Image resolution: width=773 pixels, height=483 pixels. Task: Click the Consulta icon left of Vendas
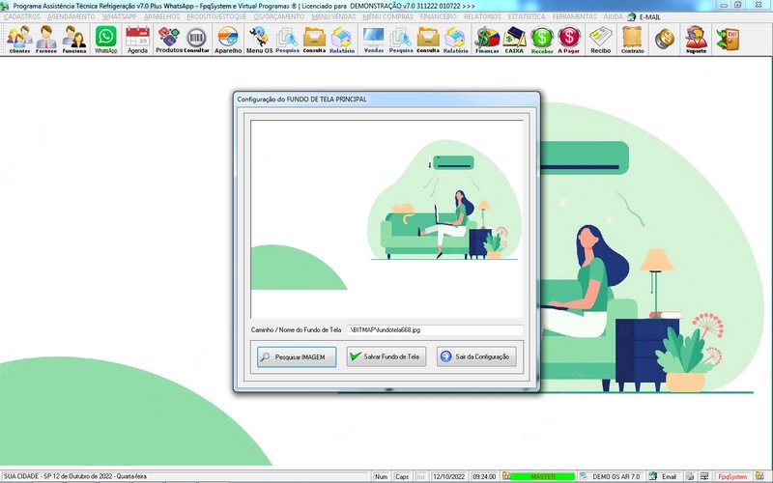tap(314, 40)
